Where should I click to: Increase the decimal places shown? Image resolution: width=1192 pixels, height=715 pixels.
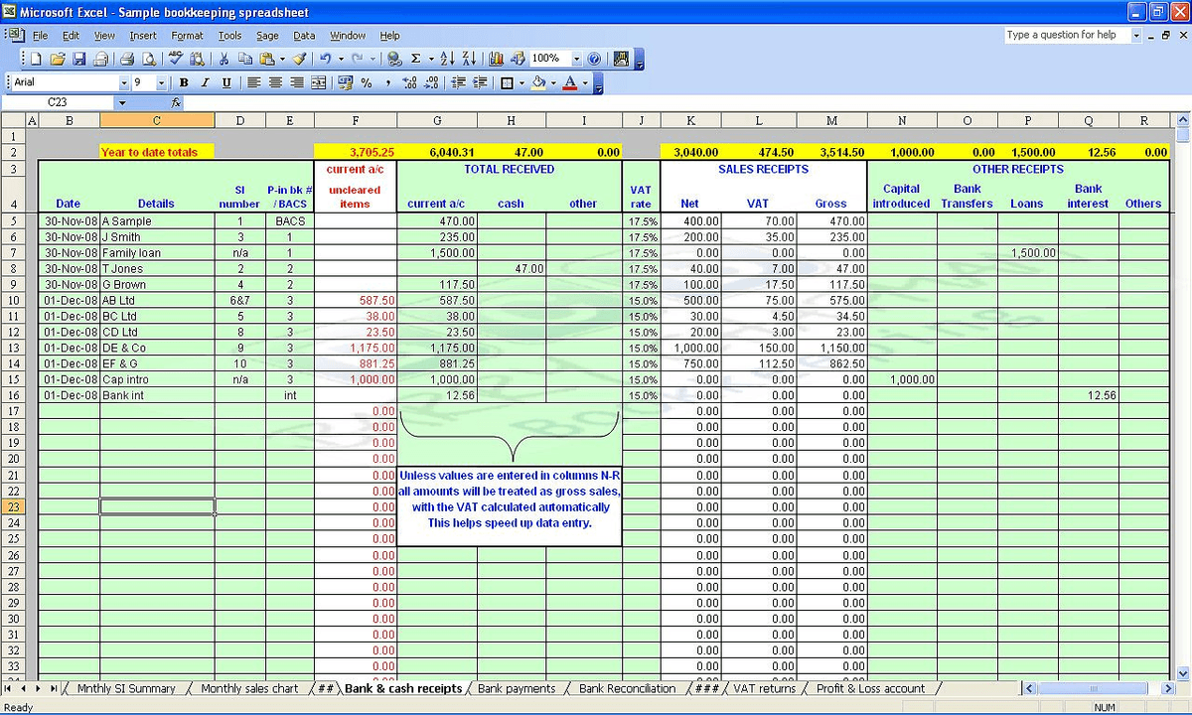[407, 82]
